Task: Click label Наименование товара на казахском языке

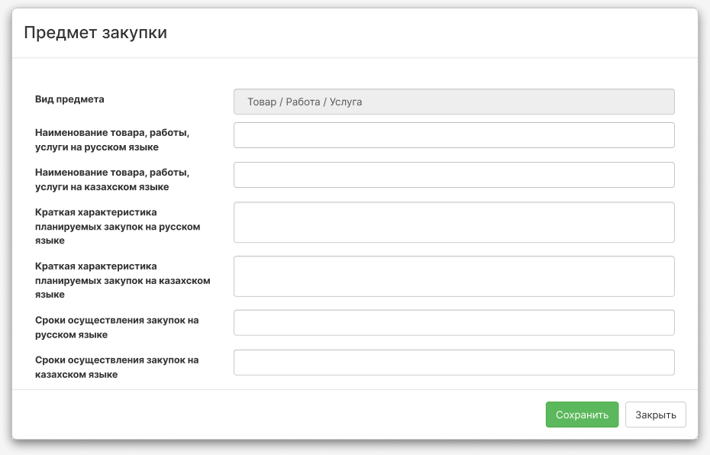Action: pos(111,179)
